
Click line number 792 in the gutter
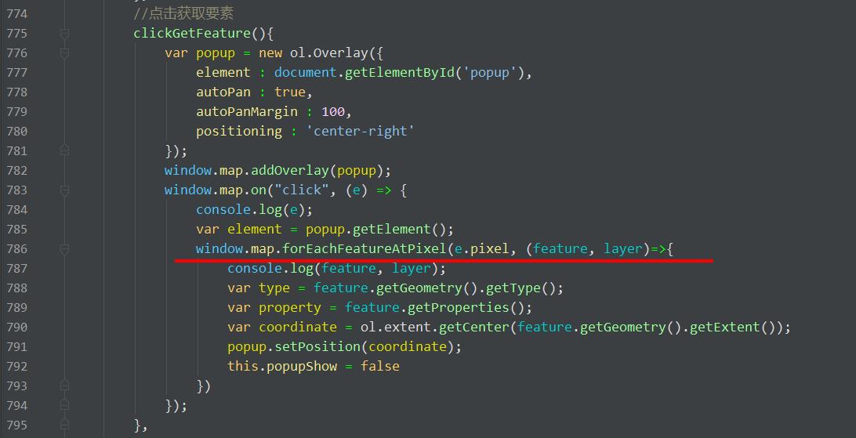point(17,366)
